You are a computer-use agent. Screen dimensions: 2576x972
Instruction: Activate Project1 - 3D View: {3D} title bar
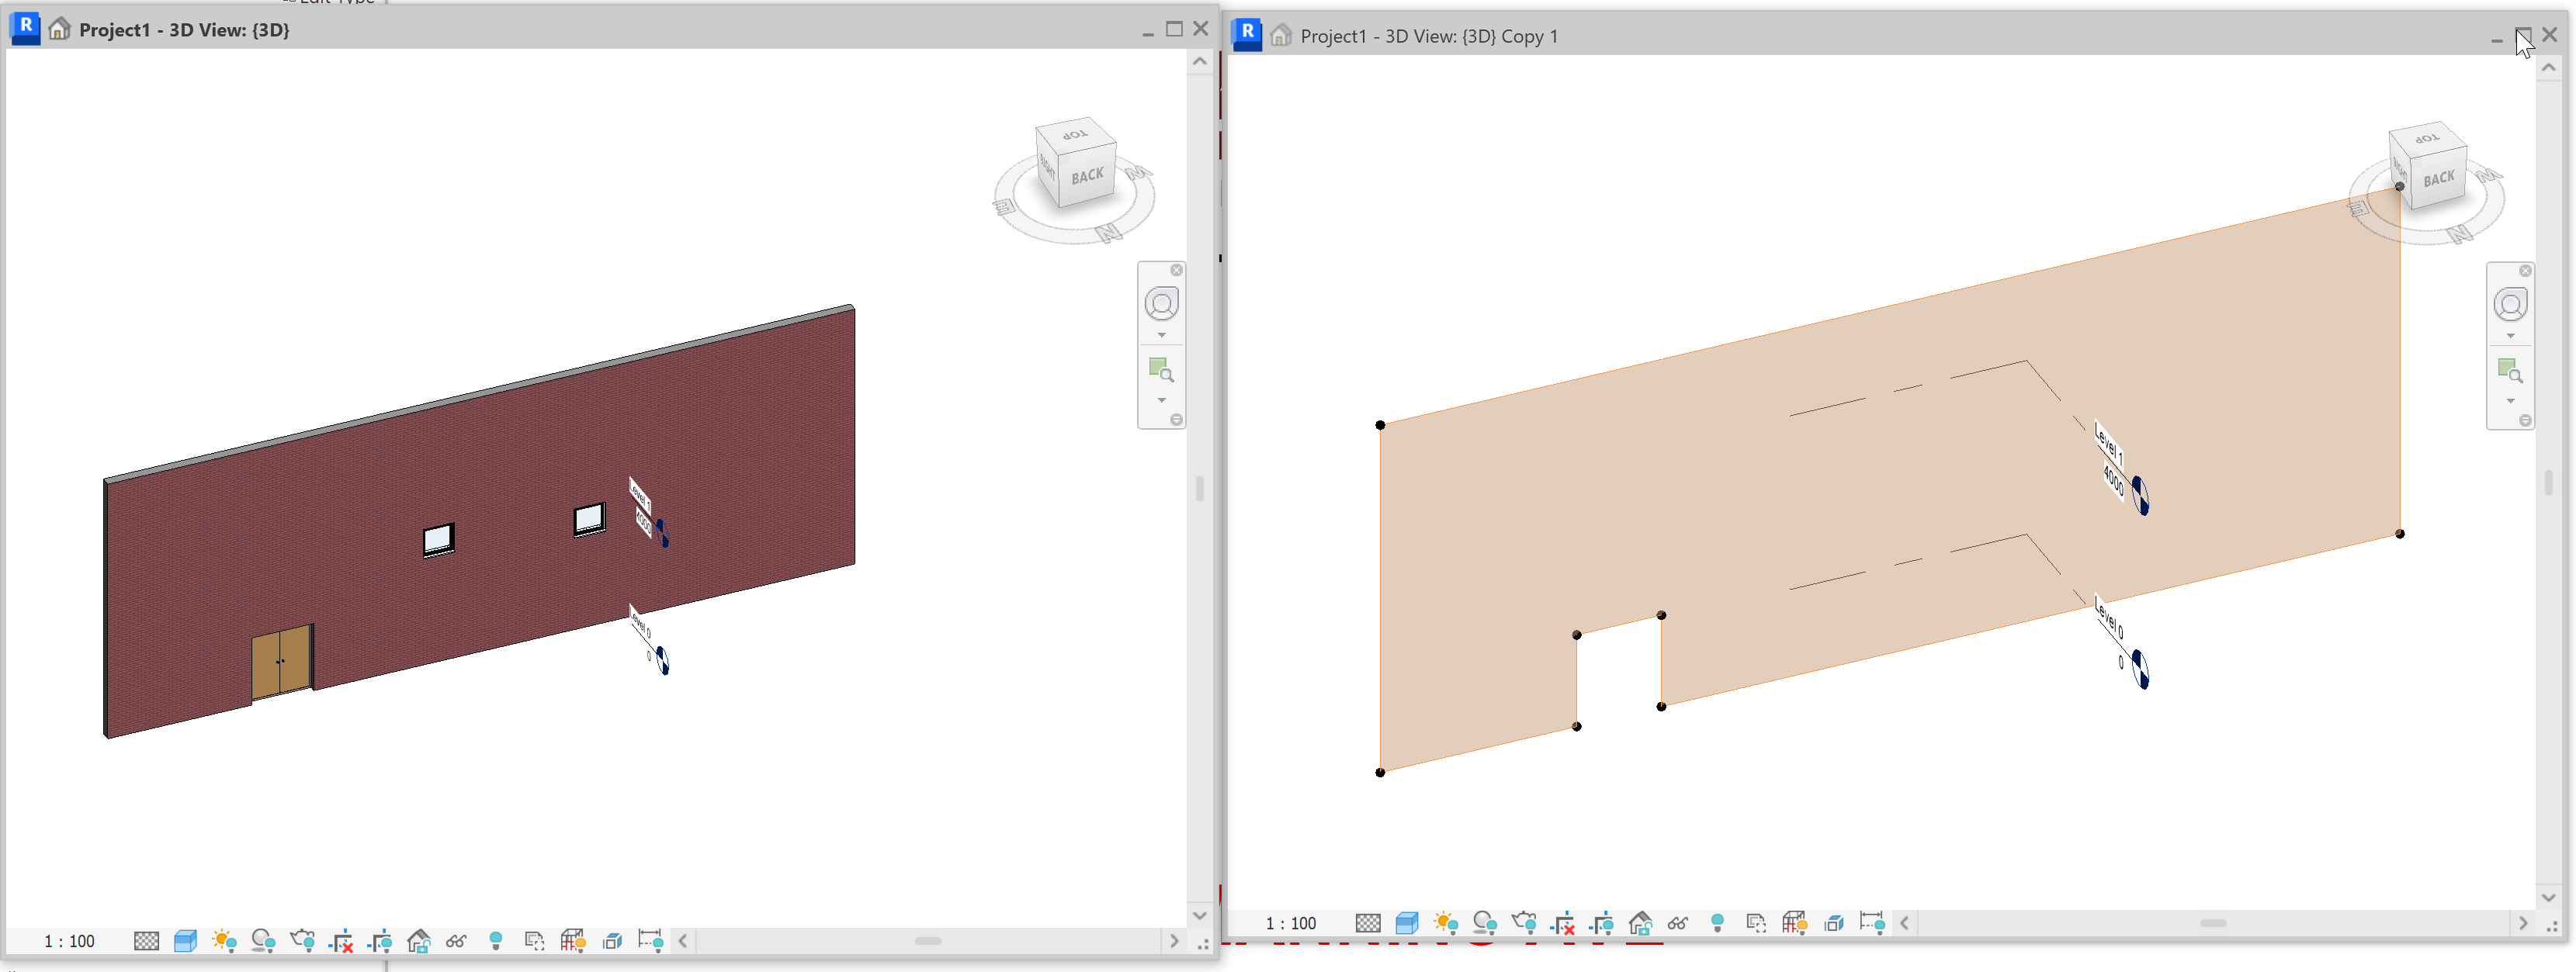point(184,30)
